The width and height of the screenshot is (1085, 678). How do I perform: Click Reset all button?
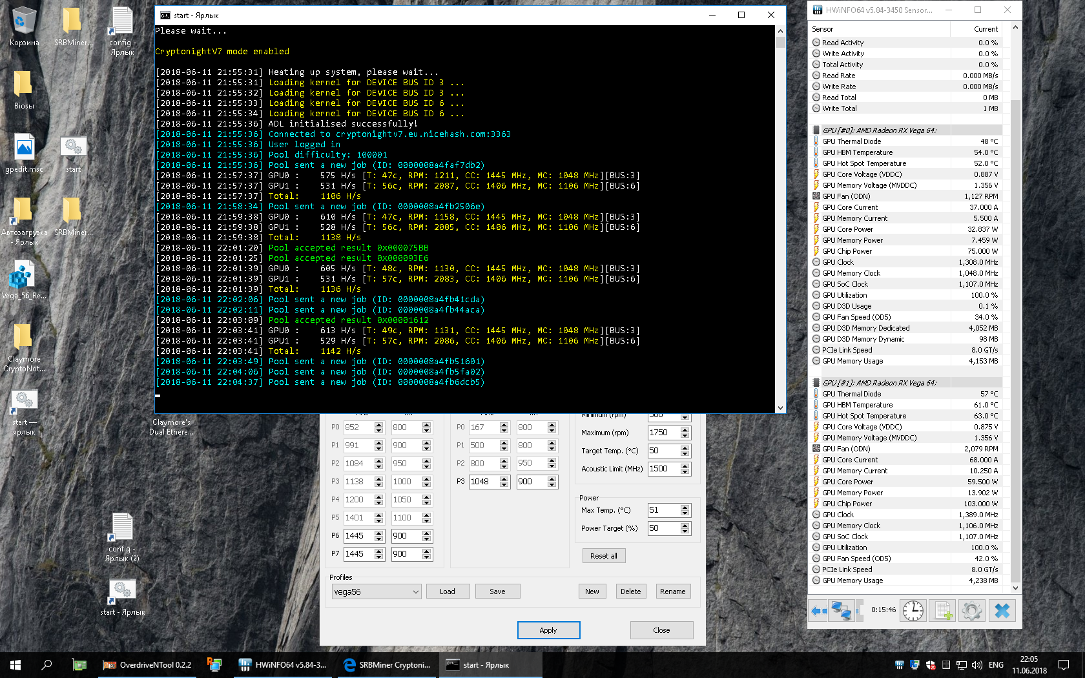604,556
